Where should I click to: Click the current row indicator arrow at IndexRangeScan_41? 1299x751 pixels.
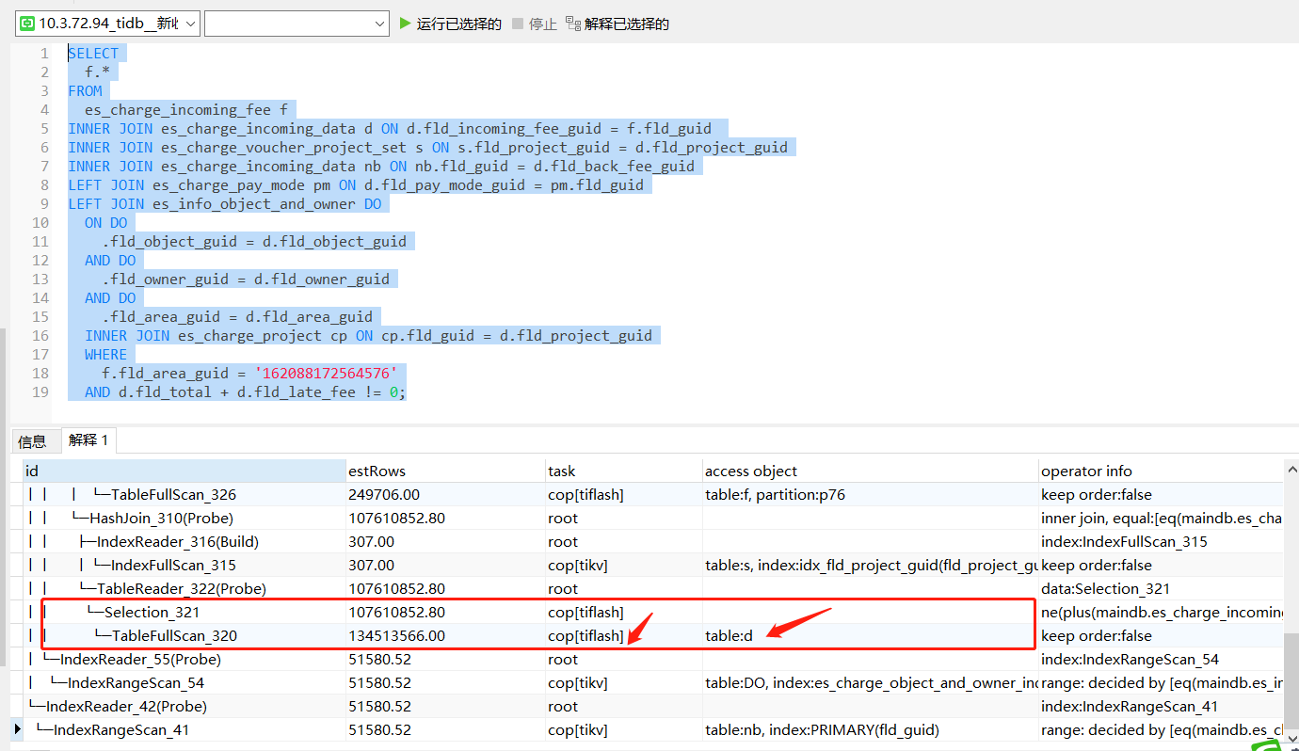click(x=17, y=729)
